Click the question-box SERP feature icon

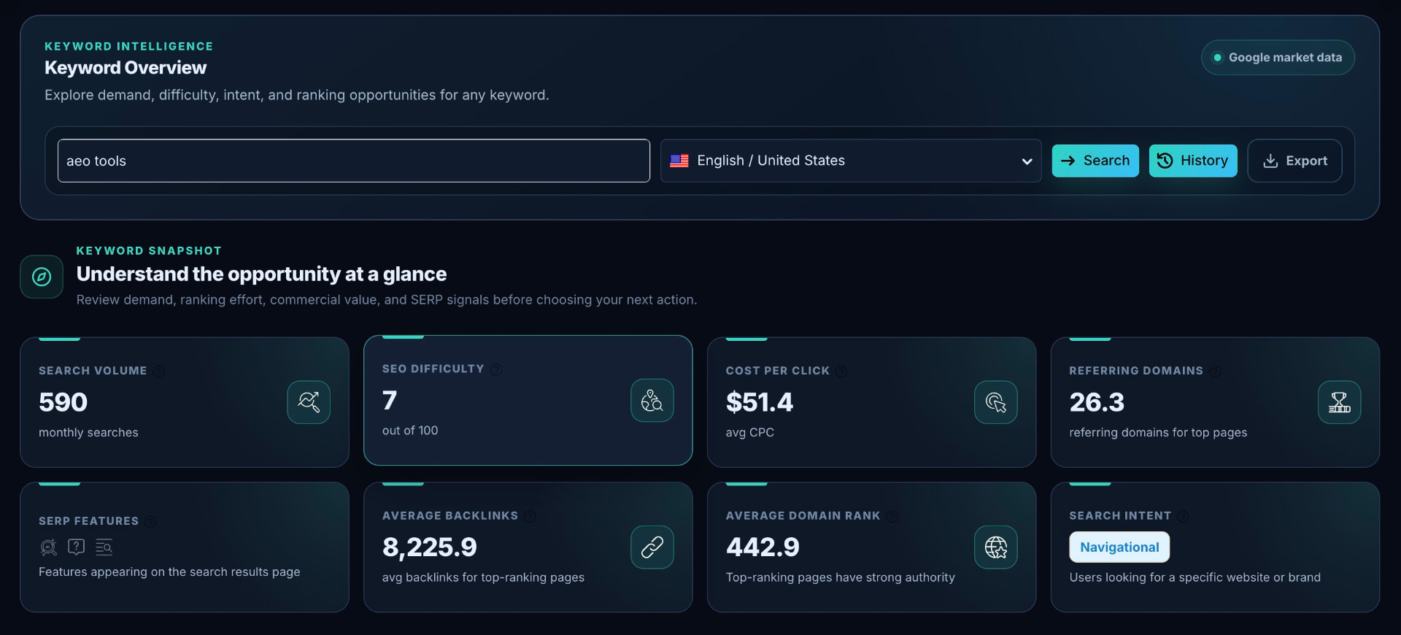77,547
